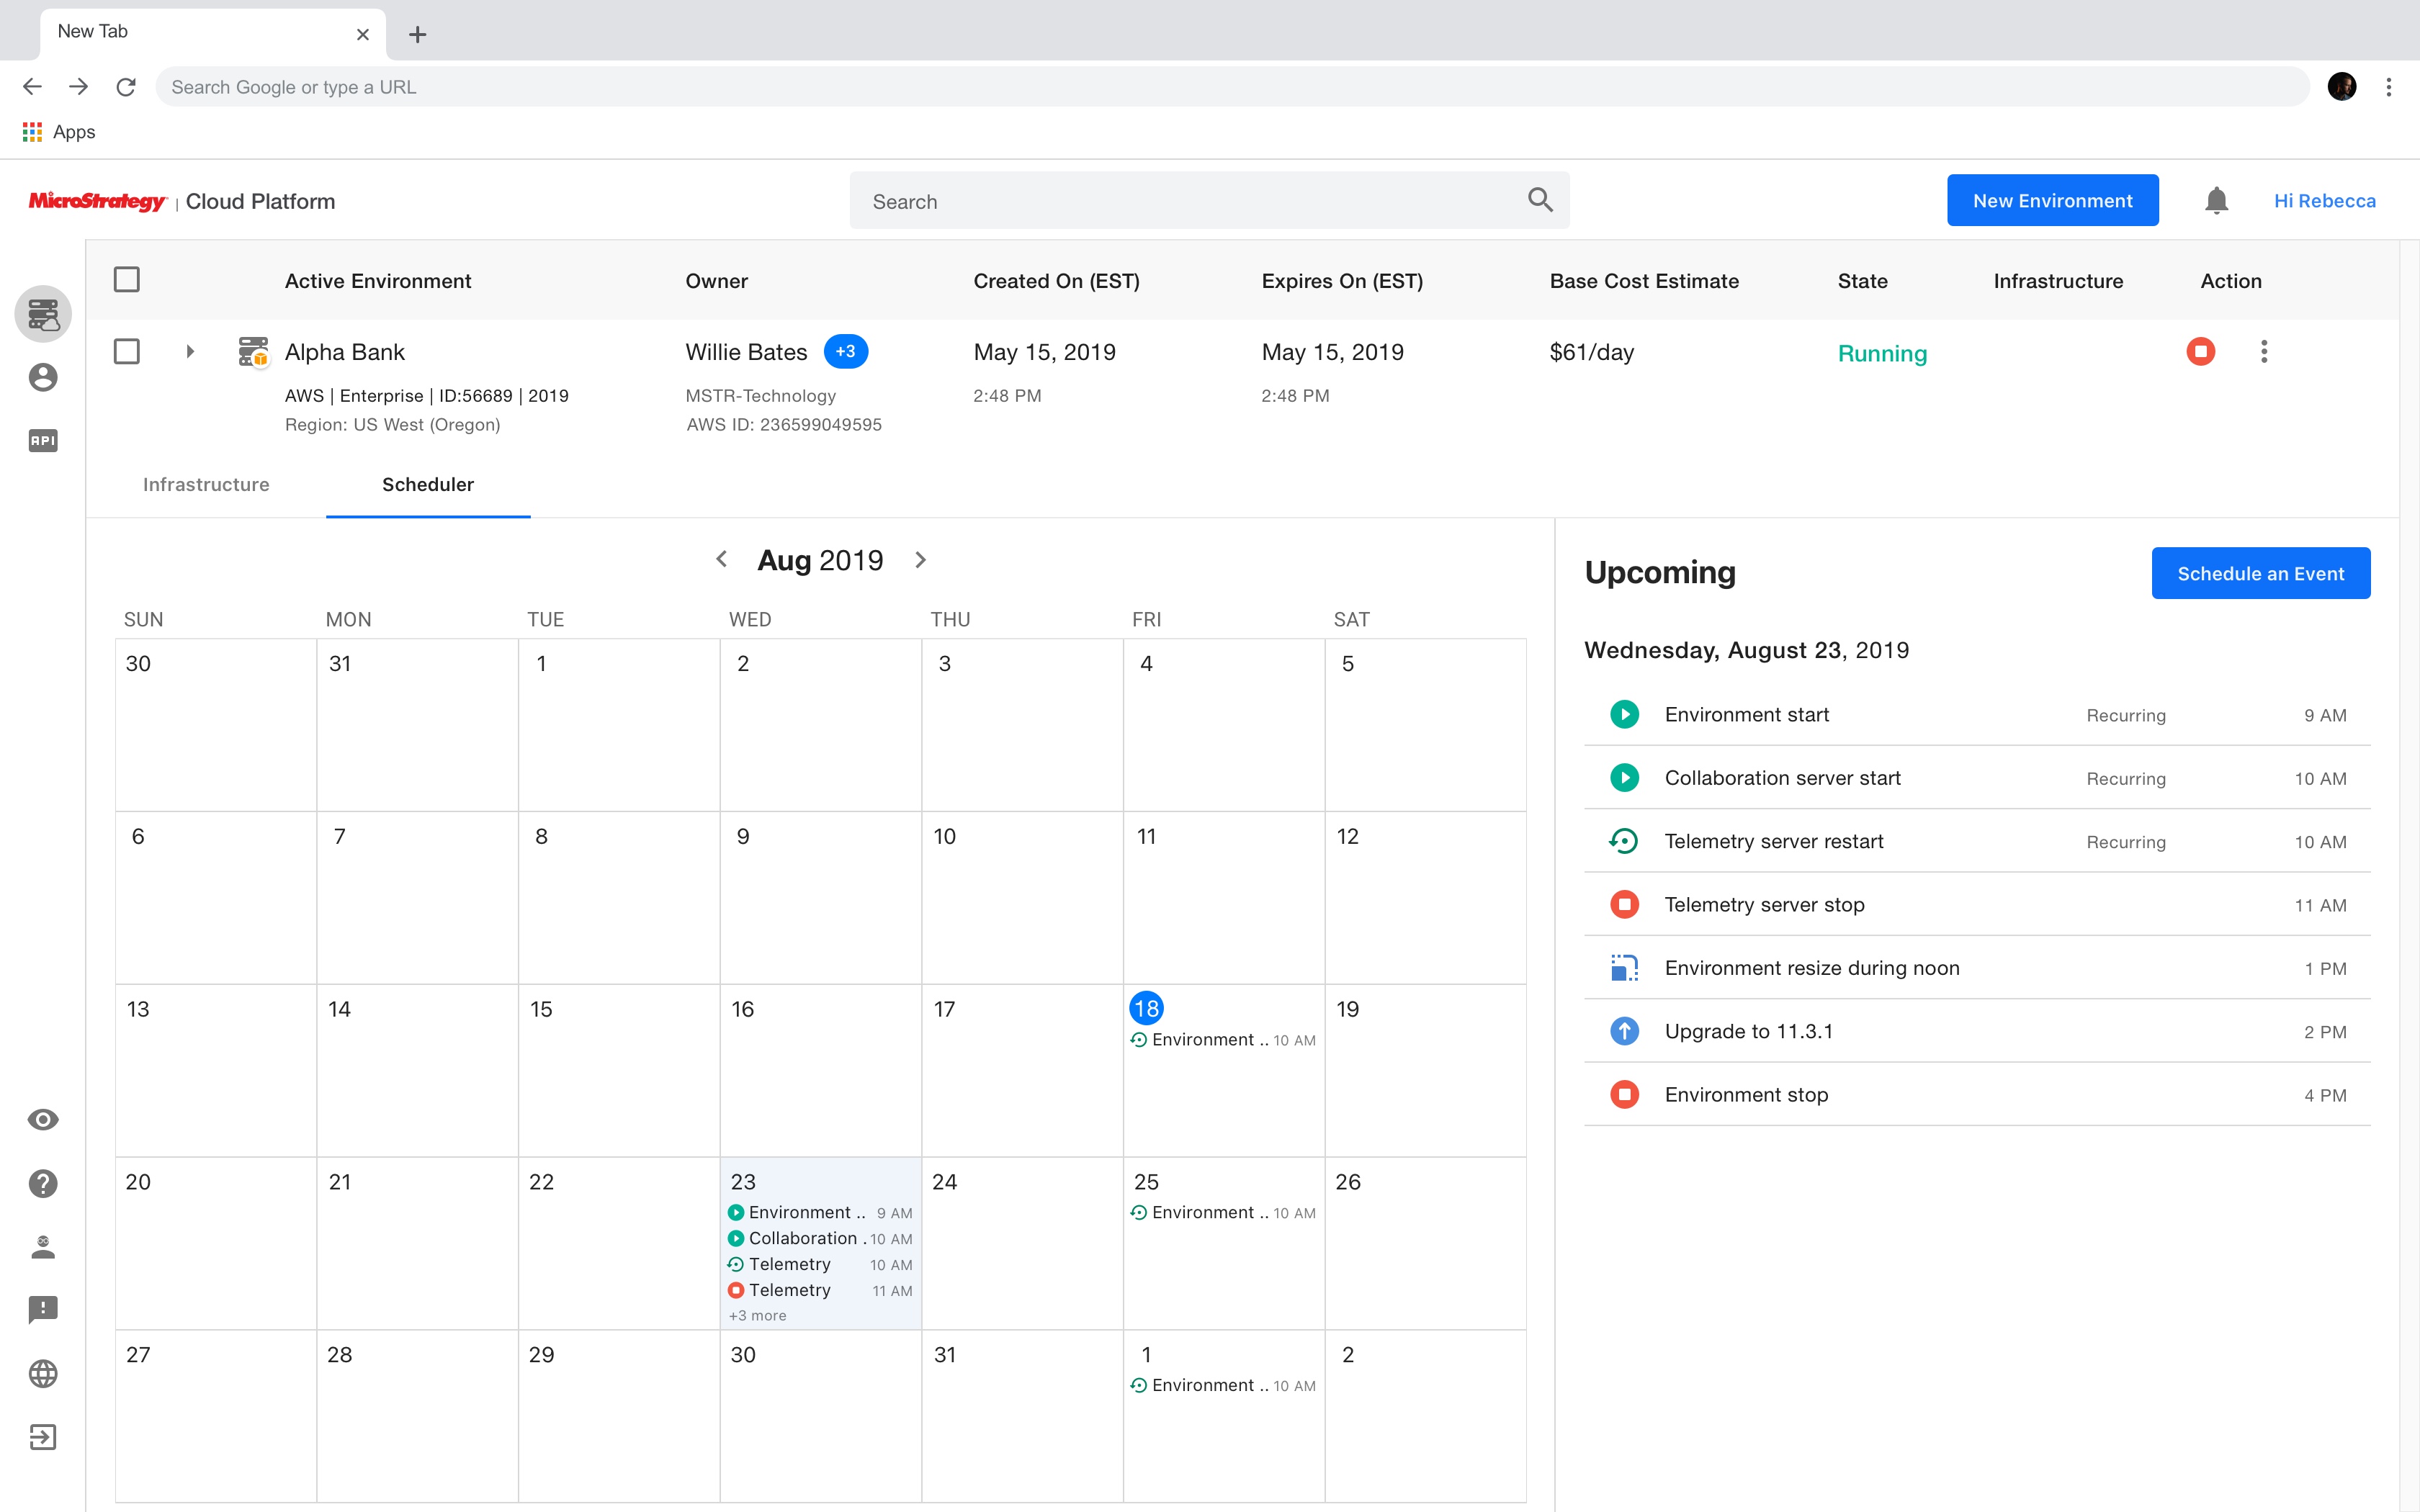Open the user account icon in the sidebar
2420x1512 pixels.
click(43, 377)
